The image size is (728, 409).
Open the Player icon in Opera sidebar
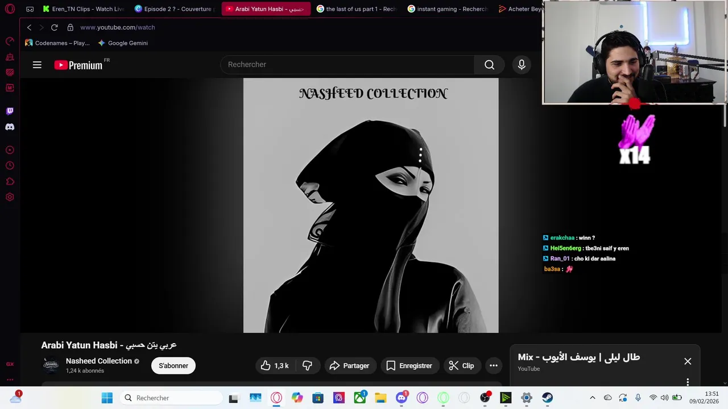coord(10,150)
